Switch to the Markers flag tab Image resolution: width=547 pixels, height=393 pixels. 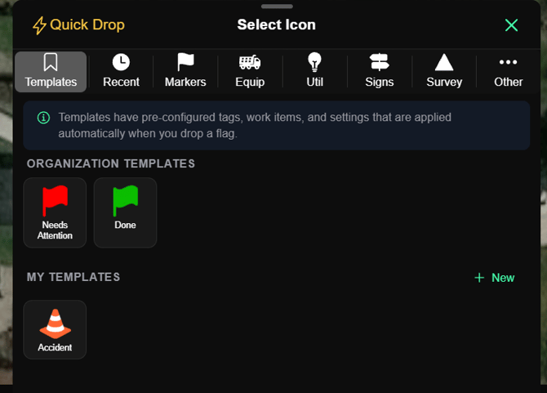click(185, 71)
